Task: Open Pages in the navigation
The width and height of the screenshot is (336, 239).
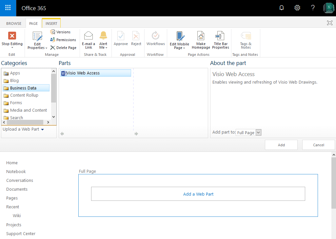Action: tap(12, 198)
